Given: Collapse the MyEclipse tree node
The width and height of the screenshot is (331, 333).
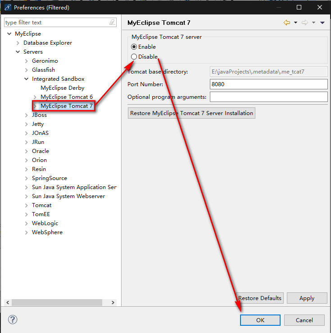Looking at the screenshot, I should [x=9, y=33].
